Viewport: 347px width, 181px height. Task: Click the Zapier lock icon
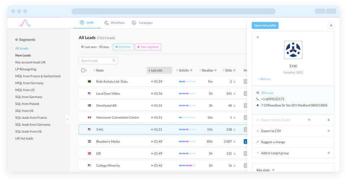[x=329, y=119]
